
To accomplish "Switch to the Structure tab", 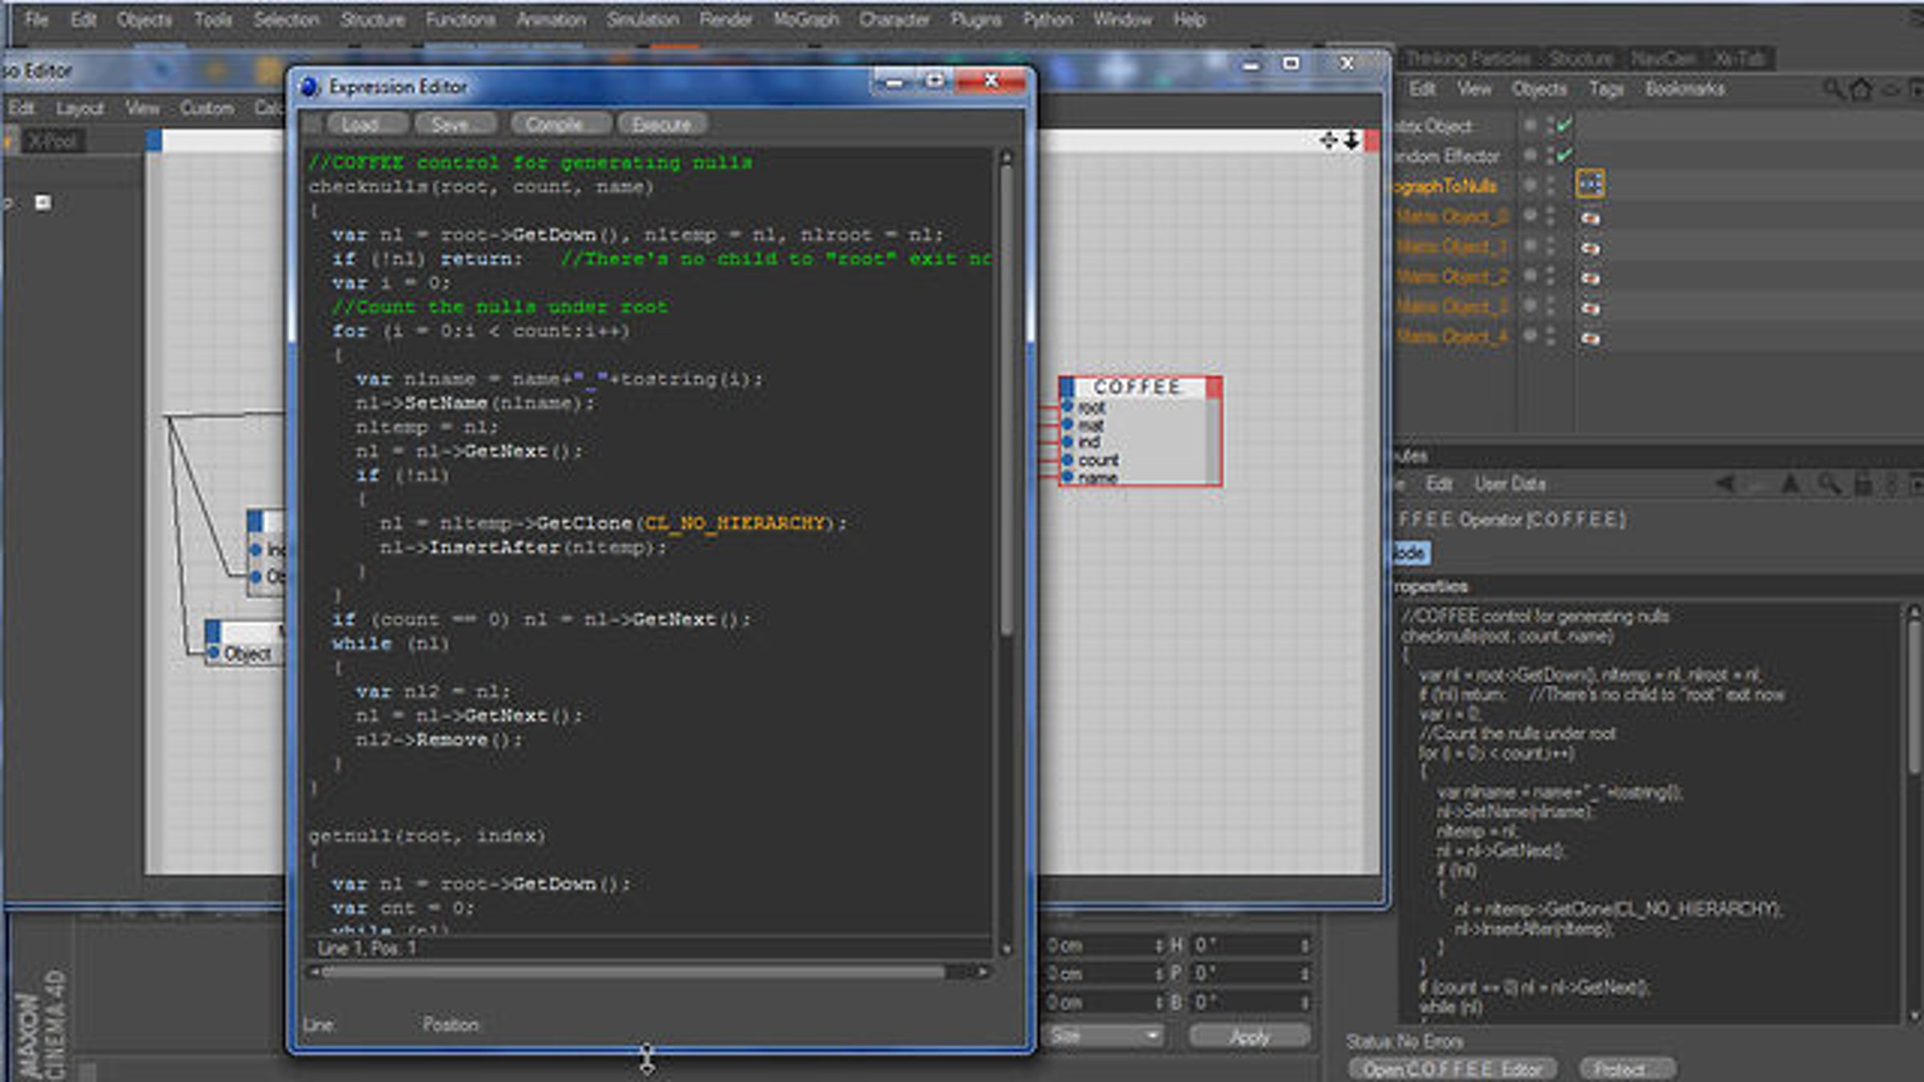I will [1581, 59].
